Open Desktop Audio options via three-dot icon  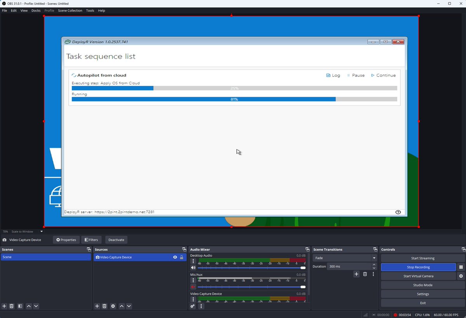[193, 261]
